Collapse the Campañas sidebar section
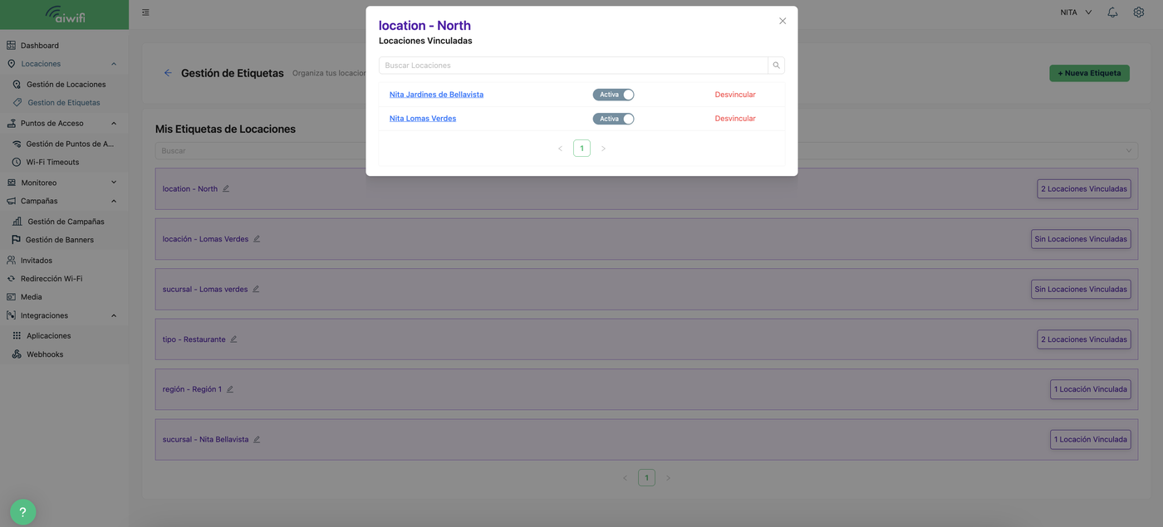The width and height of the screenshot is (1163, 527). [114, 201]
